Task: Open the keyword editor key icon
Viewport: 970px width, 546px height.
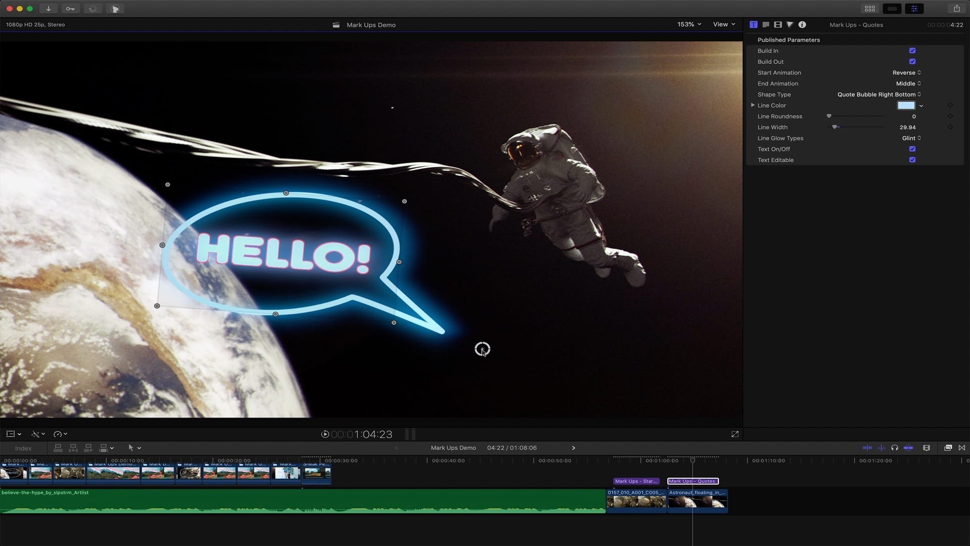Action: click(70, 9)
